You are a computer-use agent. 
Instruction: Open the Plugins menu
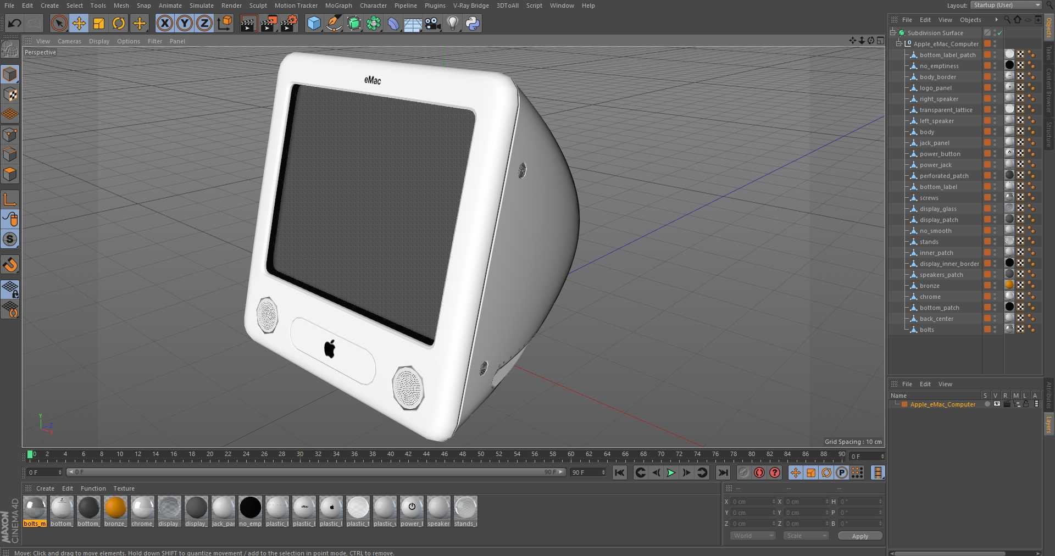click(435, 5)
